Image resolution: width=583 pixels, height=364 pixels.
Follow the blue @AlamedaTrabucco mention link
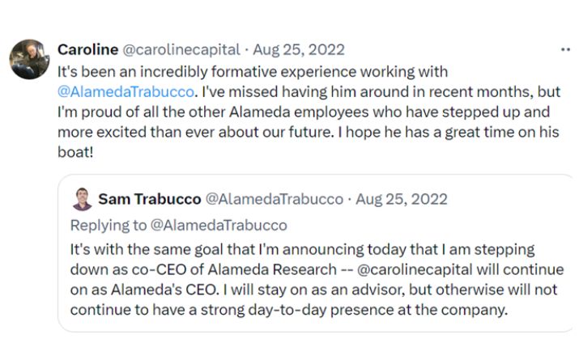[x=126, y=91]
